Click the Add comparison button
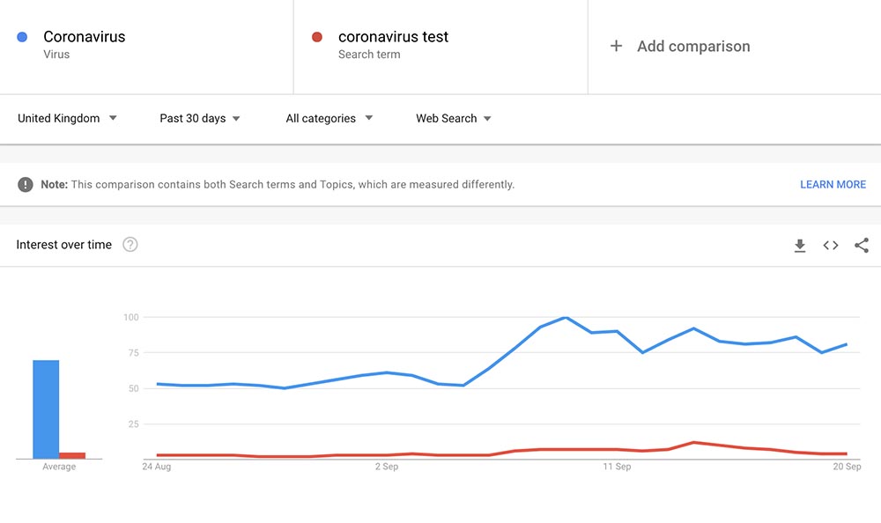Screen dimensions: 881x523 (693, 47)
